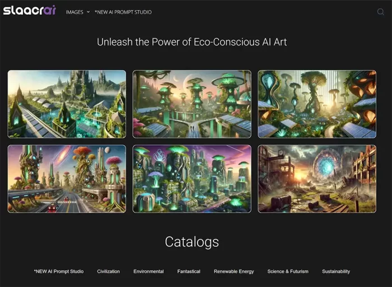View the twisted tree and solar panels image
This screenshot has width=392, height=287.
point(316,104)
